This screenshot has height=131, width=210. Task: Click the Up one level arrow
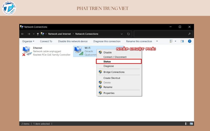tap(38, 34)
